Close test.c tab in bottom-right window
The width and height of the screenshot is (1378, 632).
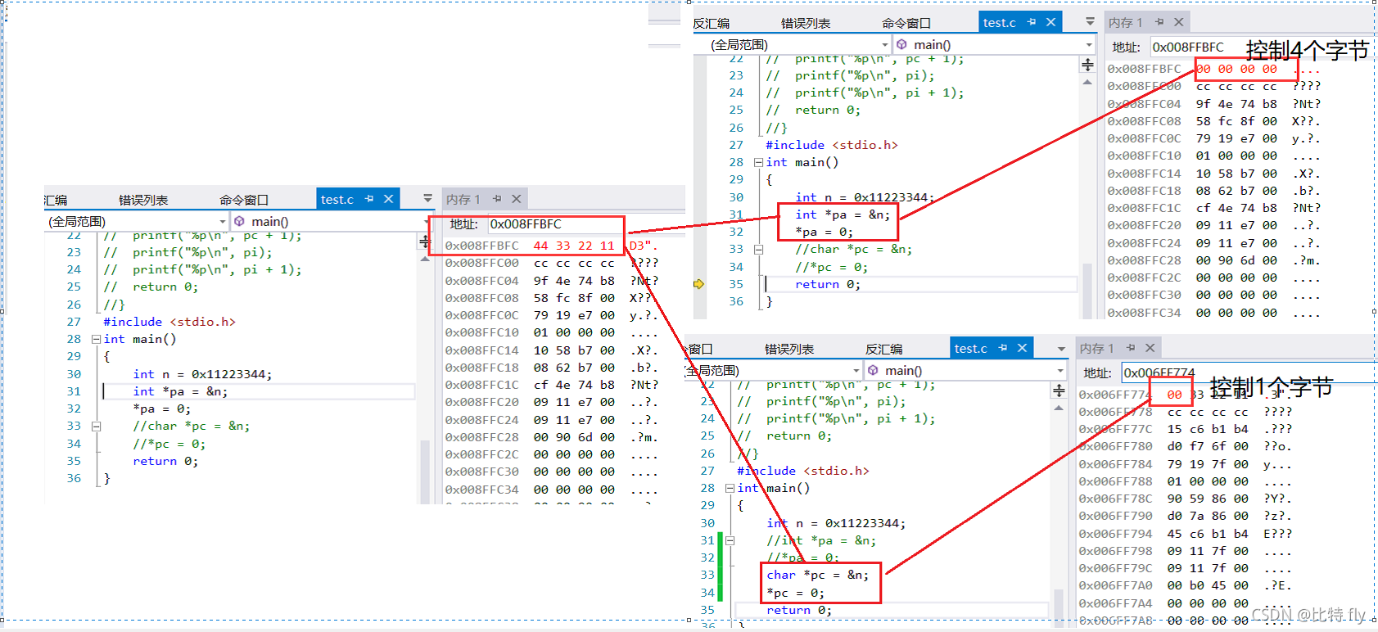pyautogui.click(x=1023, y=348)
